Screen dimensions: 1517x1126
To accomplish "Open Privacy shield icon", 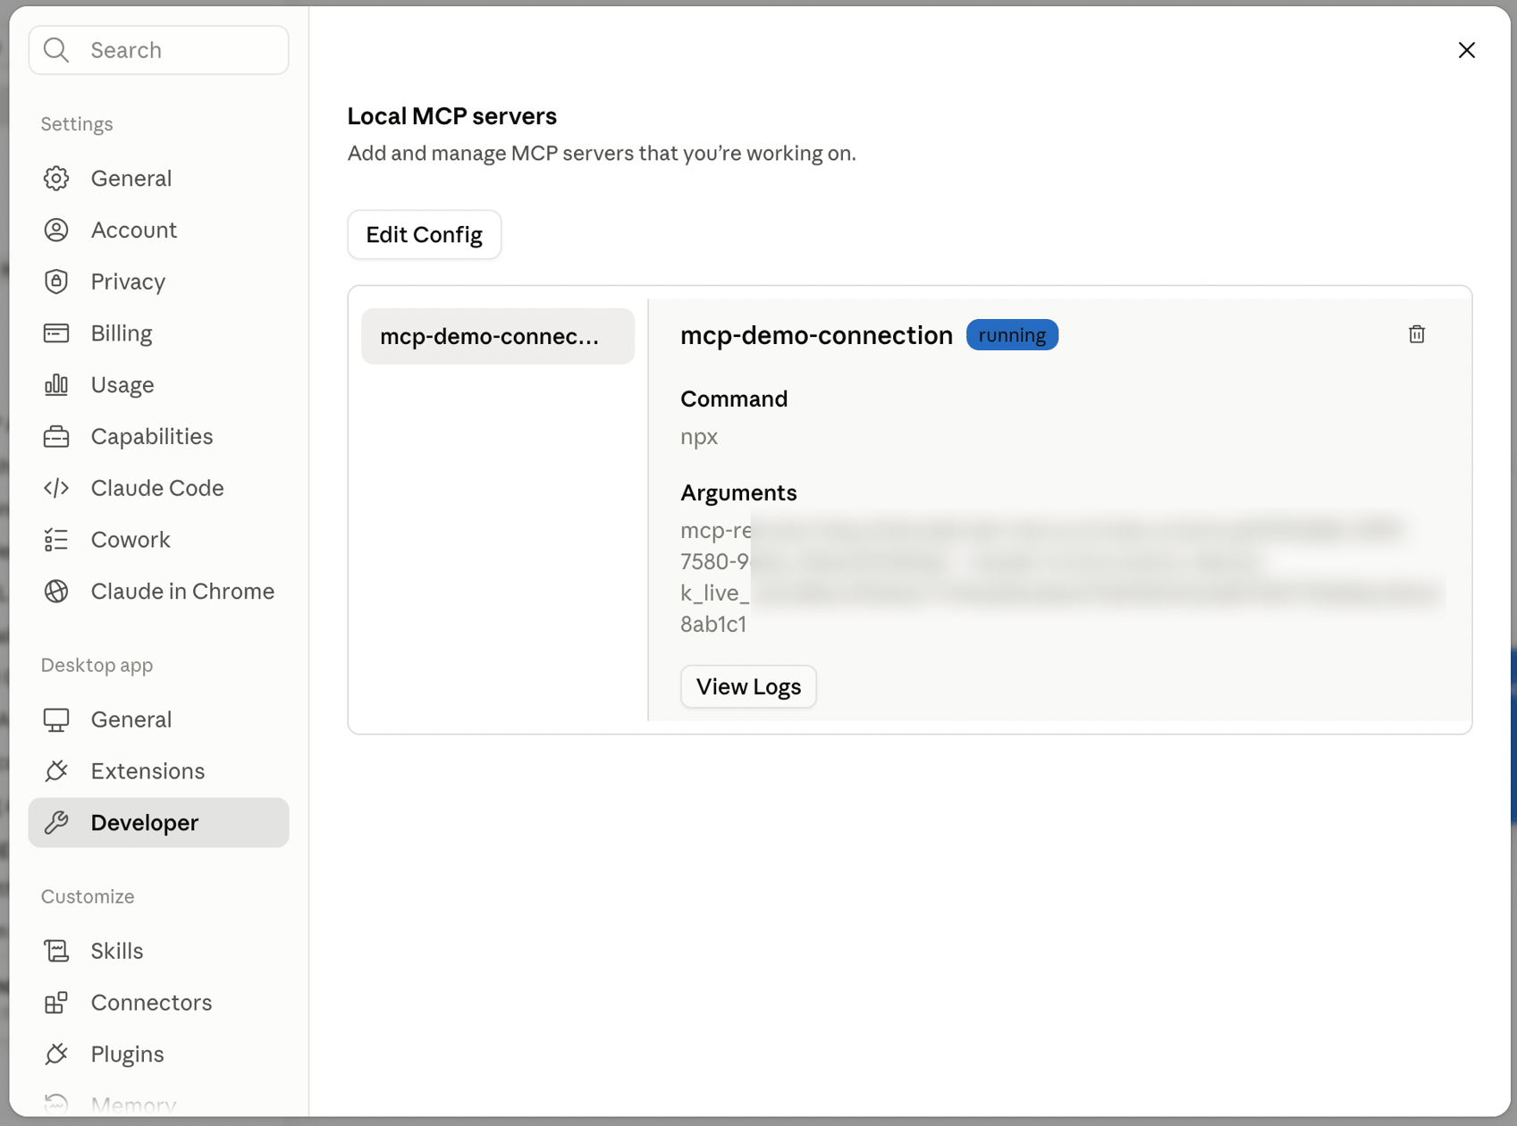I will coord(56,281).
